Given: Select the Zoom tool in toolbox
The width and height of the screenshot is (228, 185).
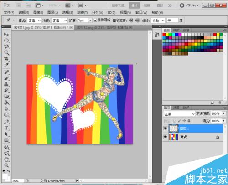Looking at the screenshot, I should tap(6, 165).
